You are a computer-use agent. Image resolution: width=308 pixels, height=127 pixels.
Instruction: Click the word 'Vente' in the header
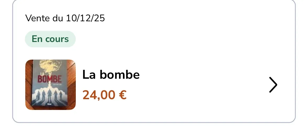point(38,18)
